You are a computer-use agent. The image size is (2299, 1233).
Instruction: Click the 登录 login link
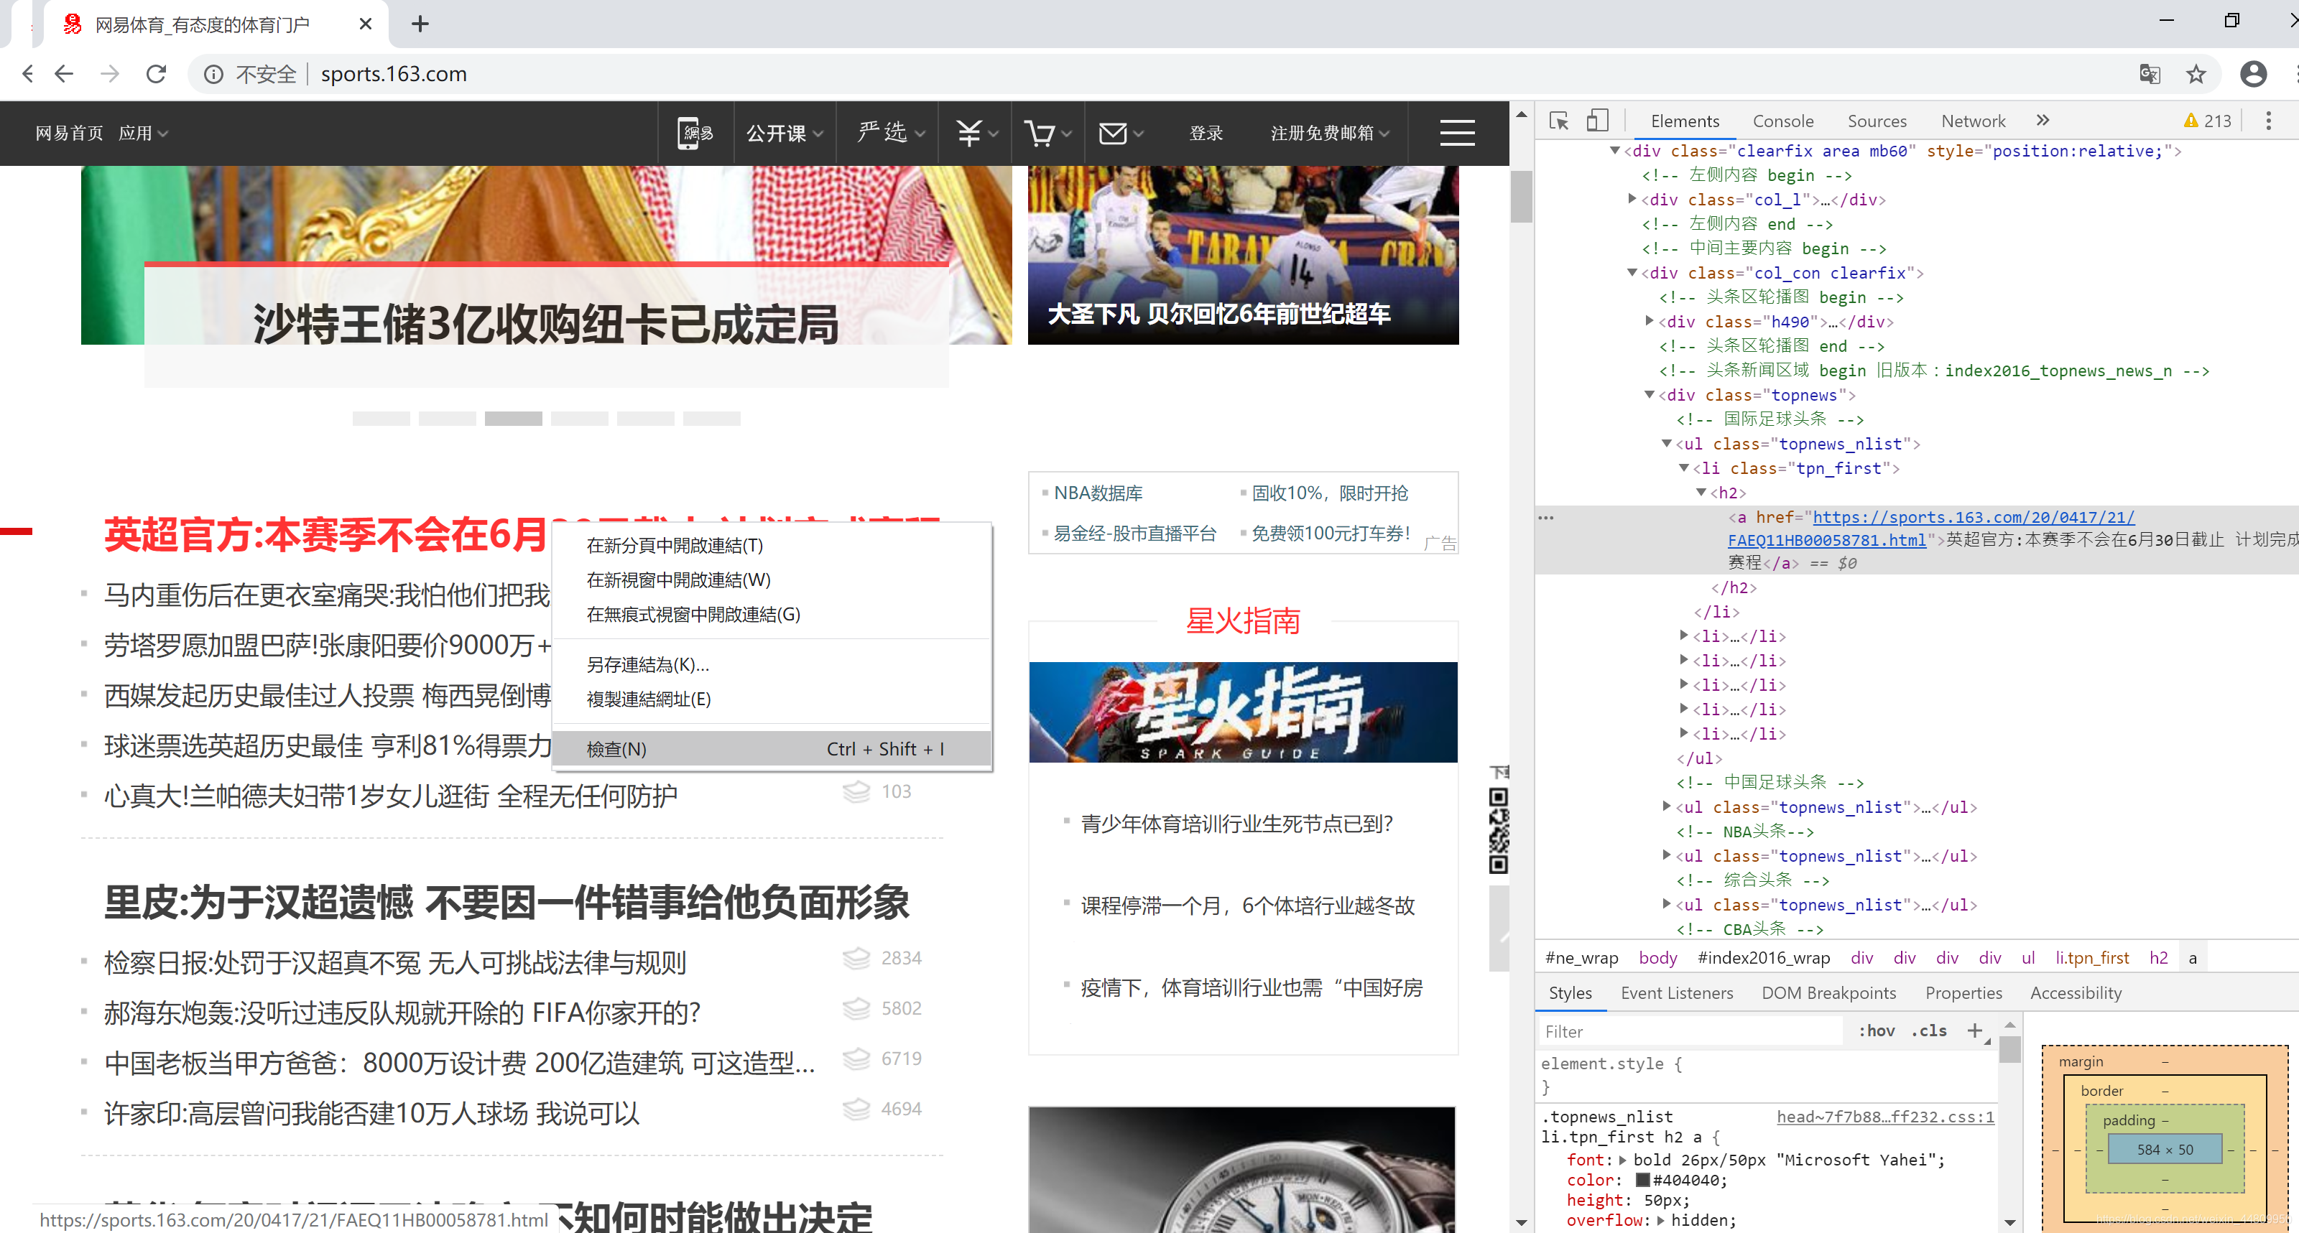[x=1206, y=133]
